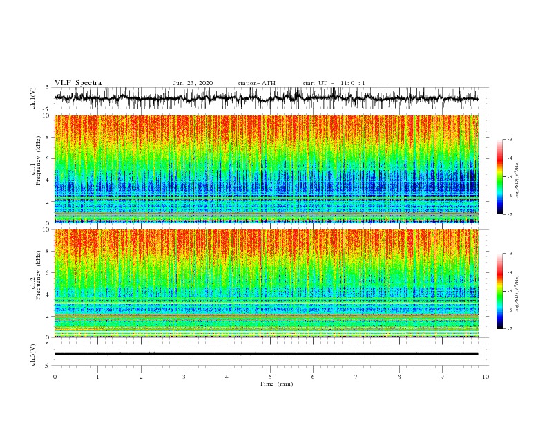Click the "-5" tick on ch.1 colorbar
Viewport: 547px width, 423px height.
click(x=510, y=177)
